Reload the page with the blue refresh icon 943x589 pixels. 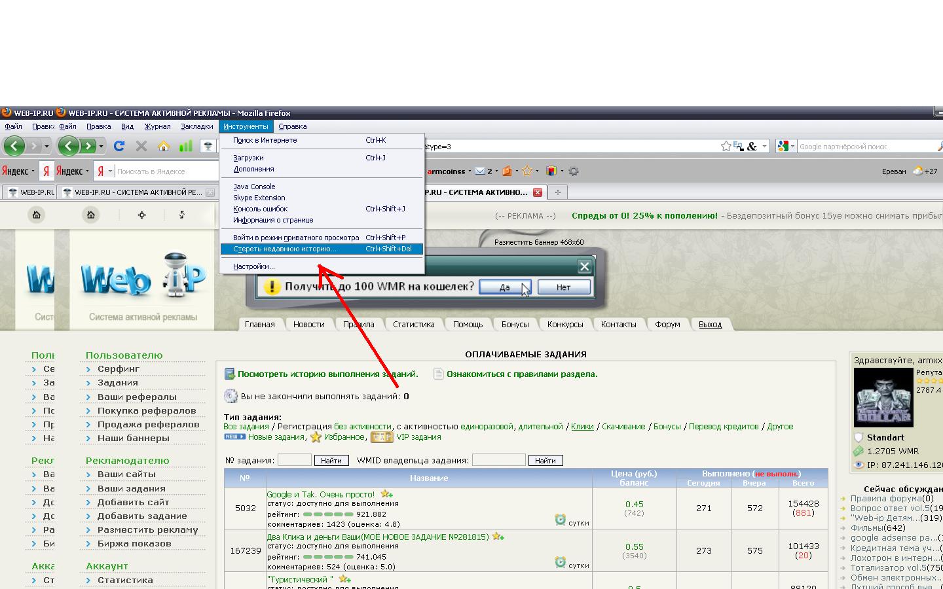[x=119, y=146]
